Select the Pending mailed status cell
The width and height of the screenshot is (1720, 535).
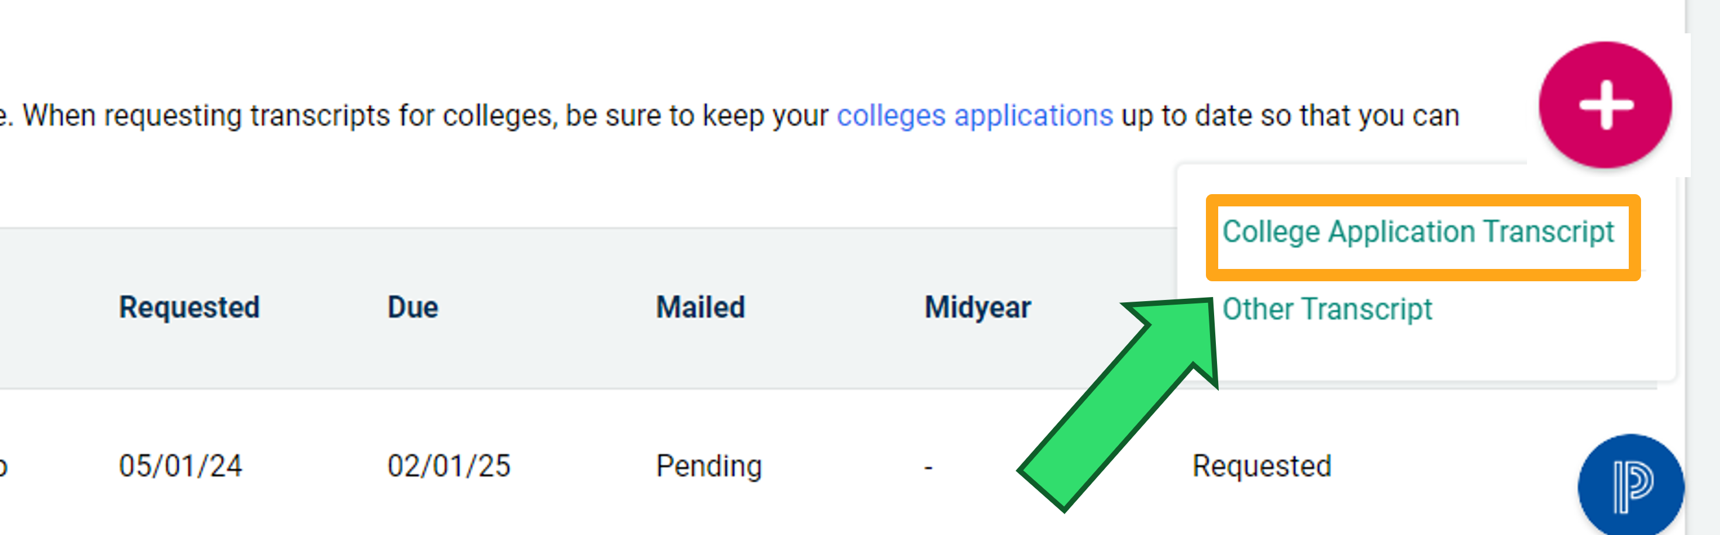click(708, 465)
